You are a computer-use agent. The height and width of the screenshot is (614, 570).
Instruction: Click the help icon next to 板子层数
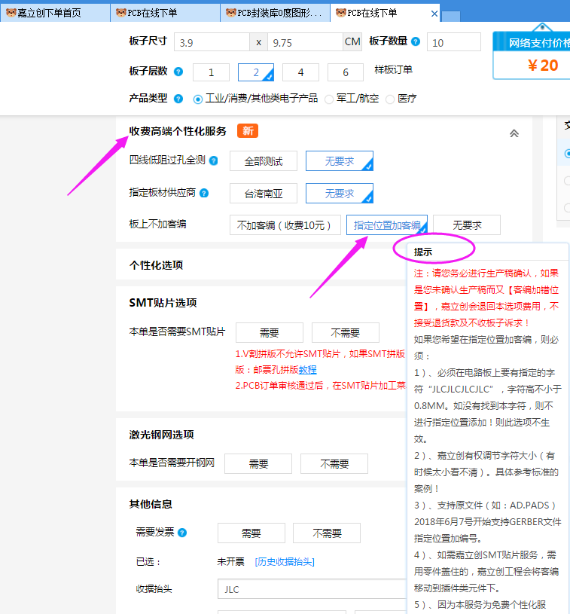click(x=178, y=72)
